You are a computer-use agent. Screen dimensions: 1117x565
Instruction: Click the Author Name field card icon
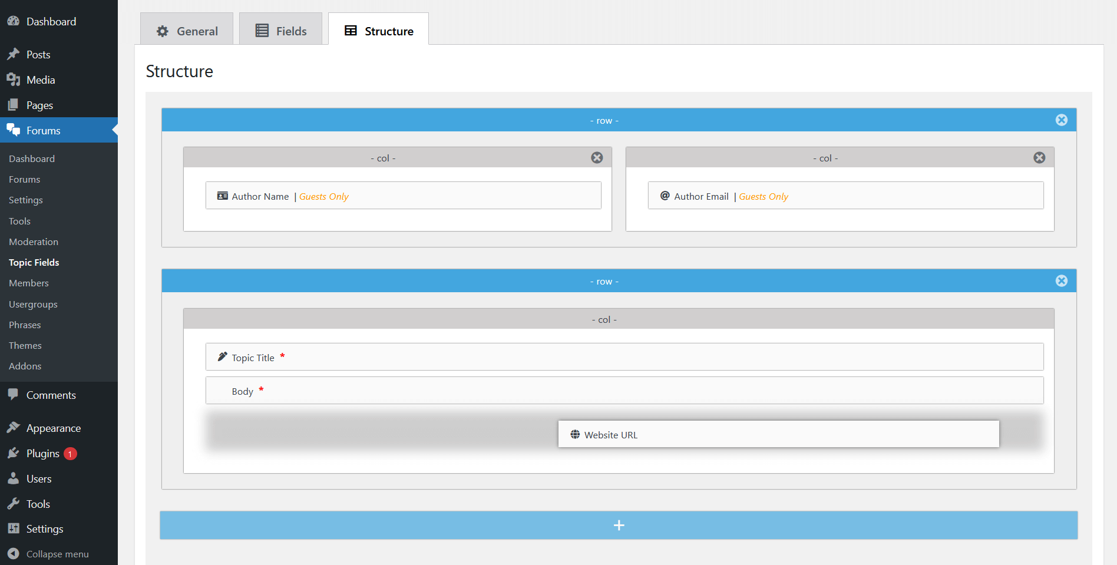point(222,196)
